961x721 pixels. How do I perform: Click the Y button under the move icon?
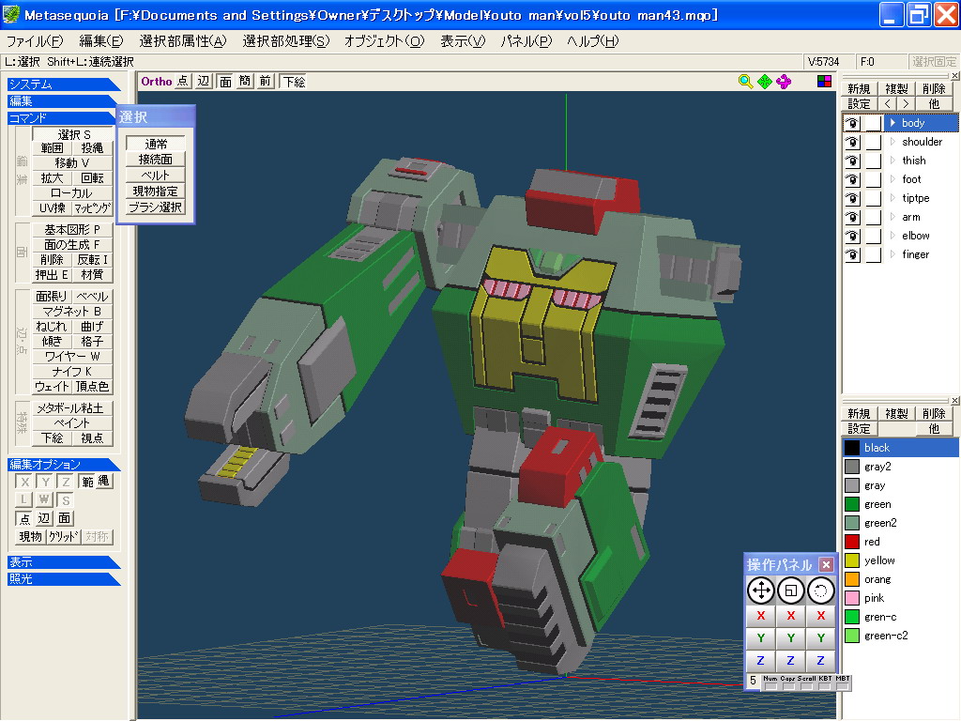(x=760, y=638)
